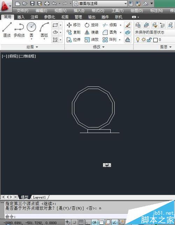Viewport: 175px width, 225px height.
Task: Open the Layer Properties manager icon
Action: pos(138,25)
